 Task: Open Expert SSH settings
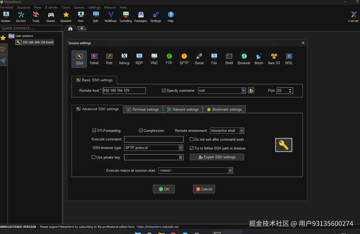coord(217,157)
